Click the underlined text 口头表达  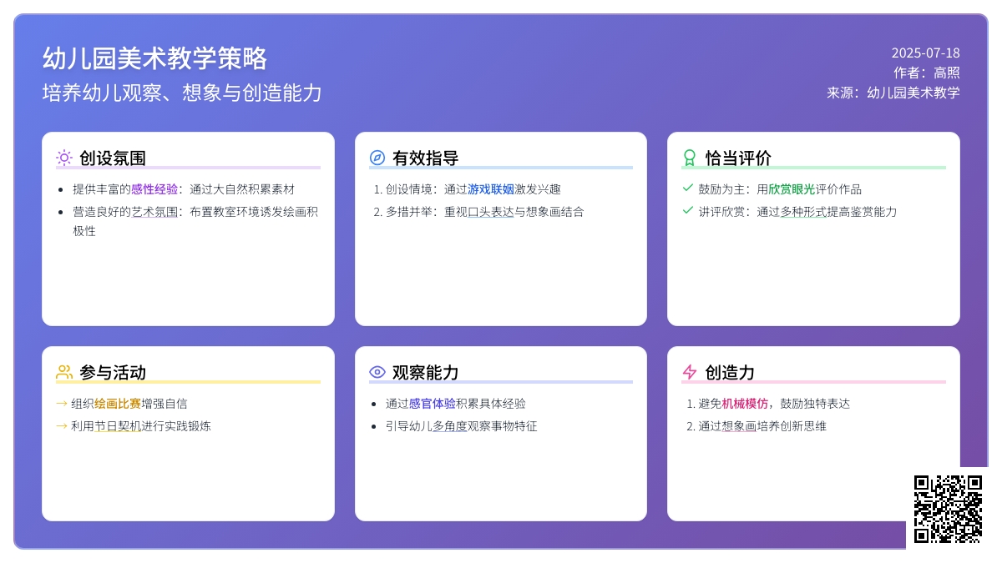pos(491,212)
